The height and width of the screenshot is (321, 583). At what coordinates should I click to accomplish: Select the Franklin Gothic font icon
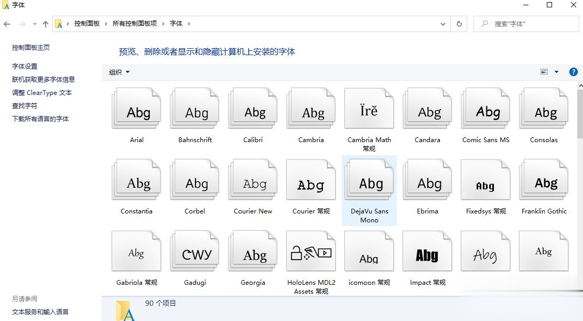point(544,180)
